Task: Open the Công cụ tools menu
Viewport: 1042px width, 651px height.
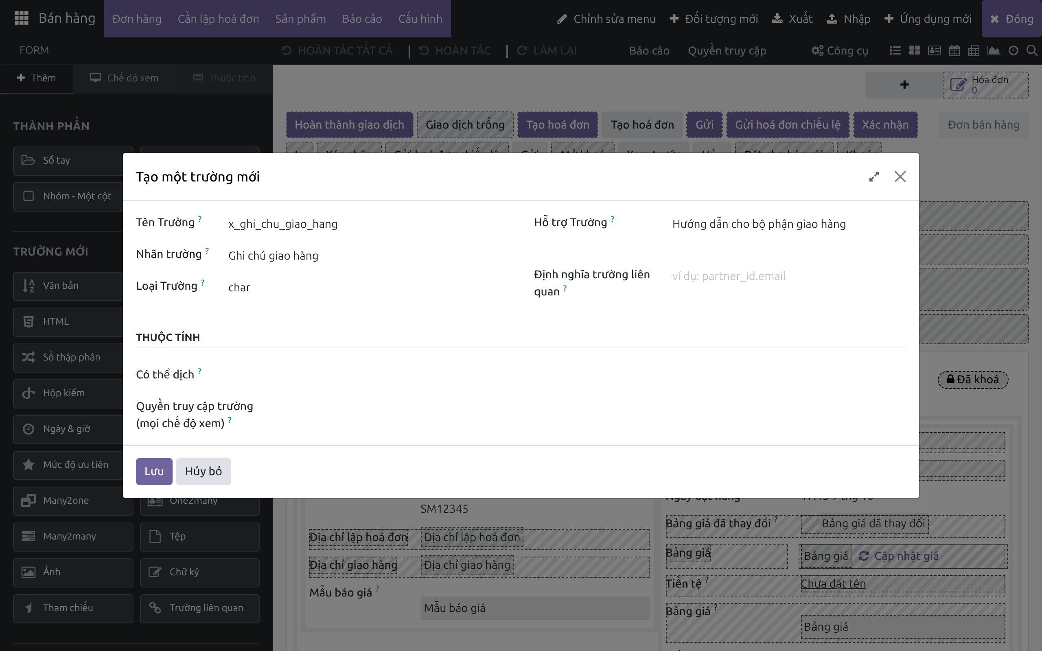Action: coord(840,50)
